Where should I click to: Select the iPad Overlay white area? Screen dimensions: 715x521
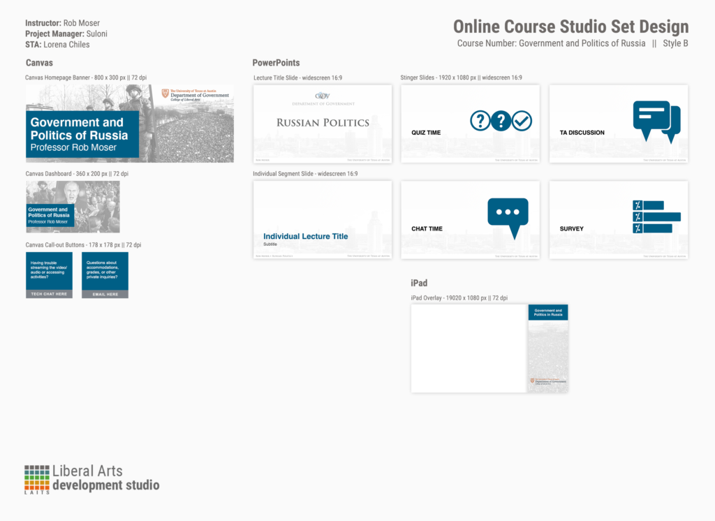pos(469,348)
